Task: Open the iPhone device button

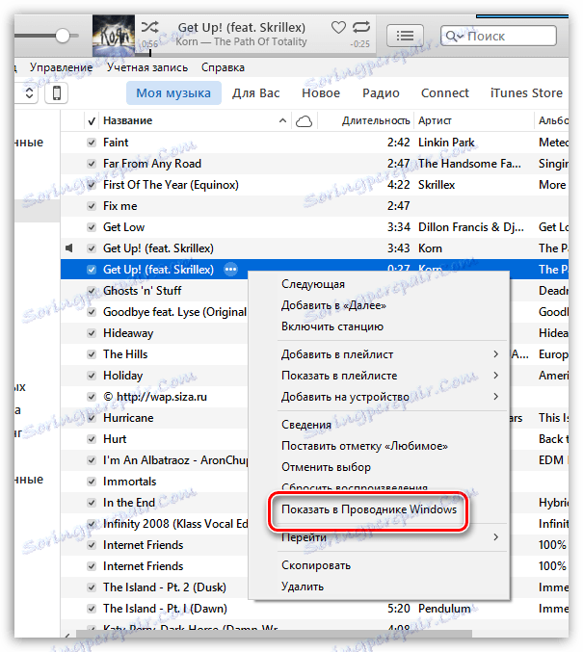Action: pos(57,92)
